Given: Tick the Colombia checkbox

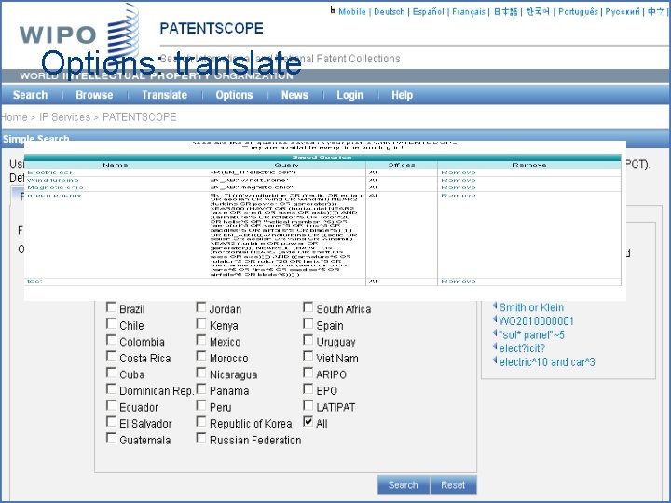Looking at the screenshot, I should coord(111,340).
